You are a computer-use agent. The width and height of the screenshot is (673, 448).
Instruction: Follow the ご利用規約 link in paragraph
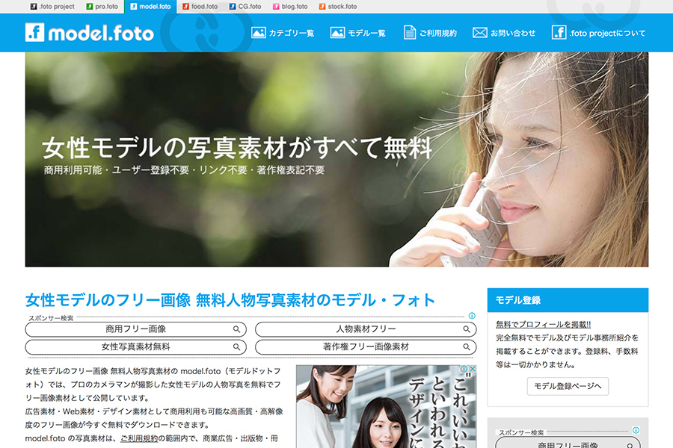[x=139, y=438]
